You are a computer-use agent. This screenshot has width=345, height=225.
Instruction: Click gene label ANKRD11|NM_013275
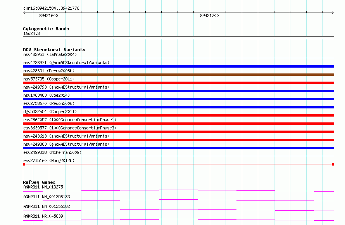pyautogui.click(x=43, y=187)
